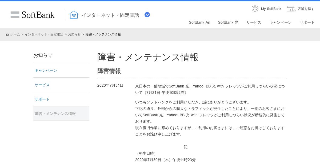This screenshot has height=168, width=320.
Task: Open サービス top menu
Action: pos(254,22)
